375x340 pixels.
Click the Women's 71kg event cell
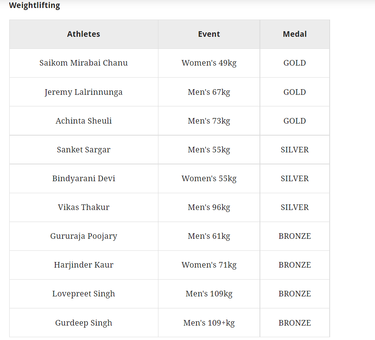209,265
